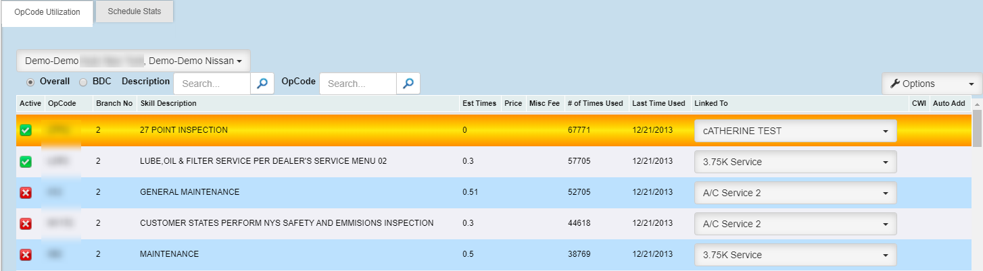Screen dimensions: 983x271
Task: Select the BDC radio button
Action: [x=83, y=82]
